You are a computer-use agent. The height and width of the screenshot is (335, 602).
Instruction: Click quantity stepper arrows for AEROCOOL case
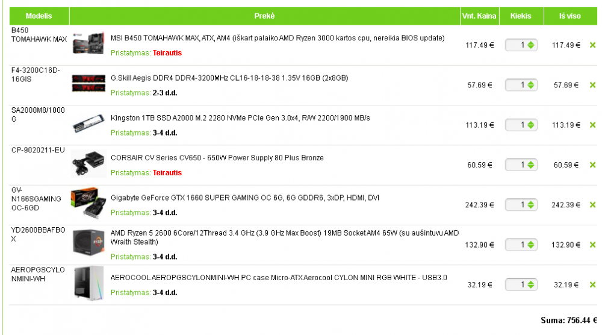pos(531,285)
